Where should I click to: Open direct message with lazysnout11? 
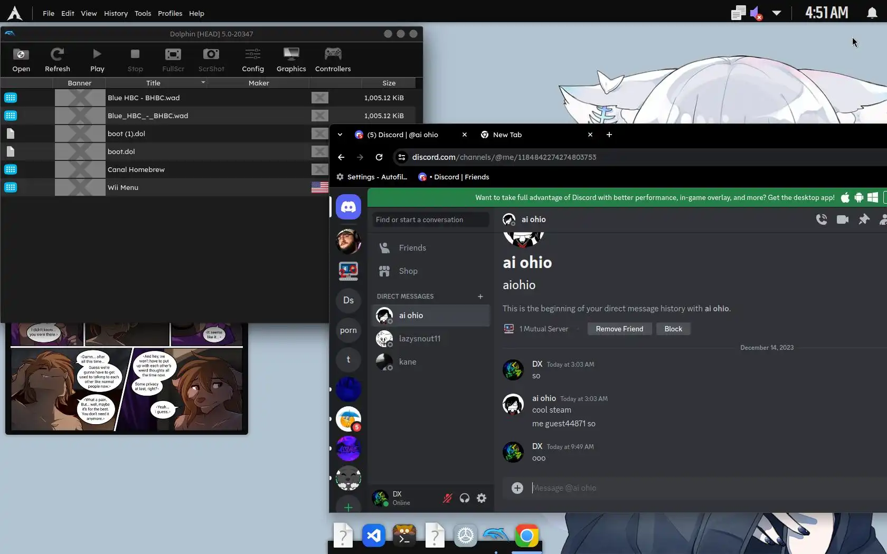[431, 339]
